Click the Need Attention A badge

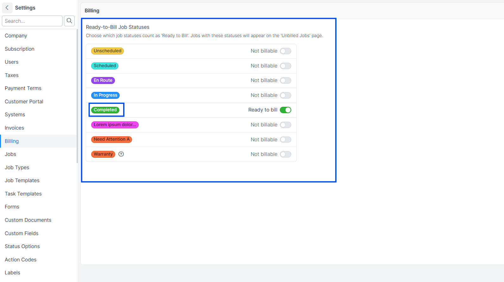[111, 139]
